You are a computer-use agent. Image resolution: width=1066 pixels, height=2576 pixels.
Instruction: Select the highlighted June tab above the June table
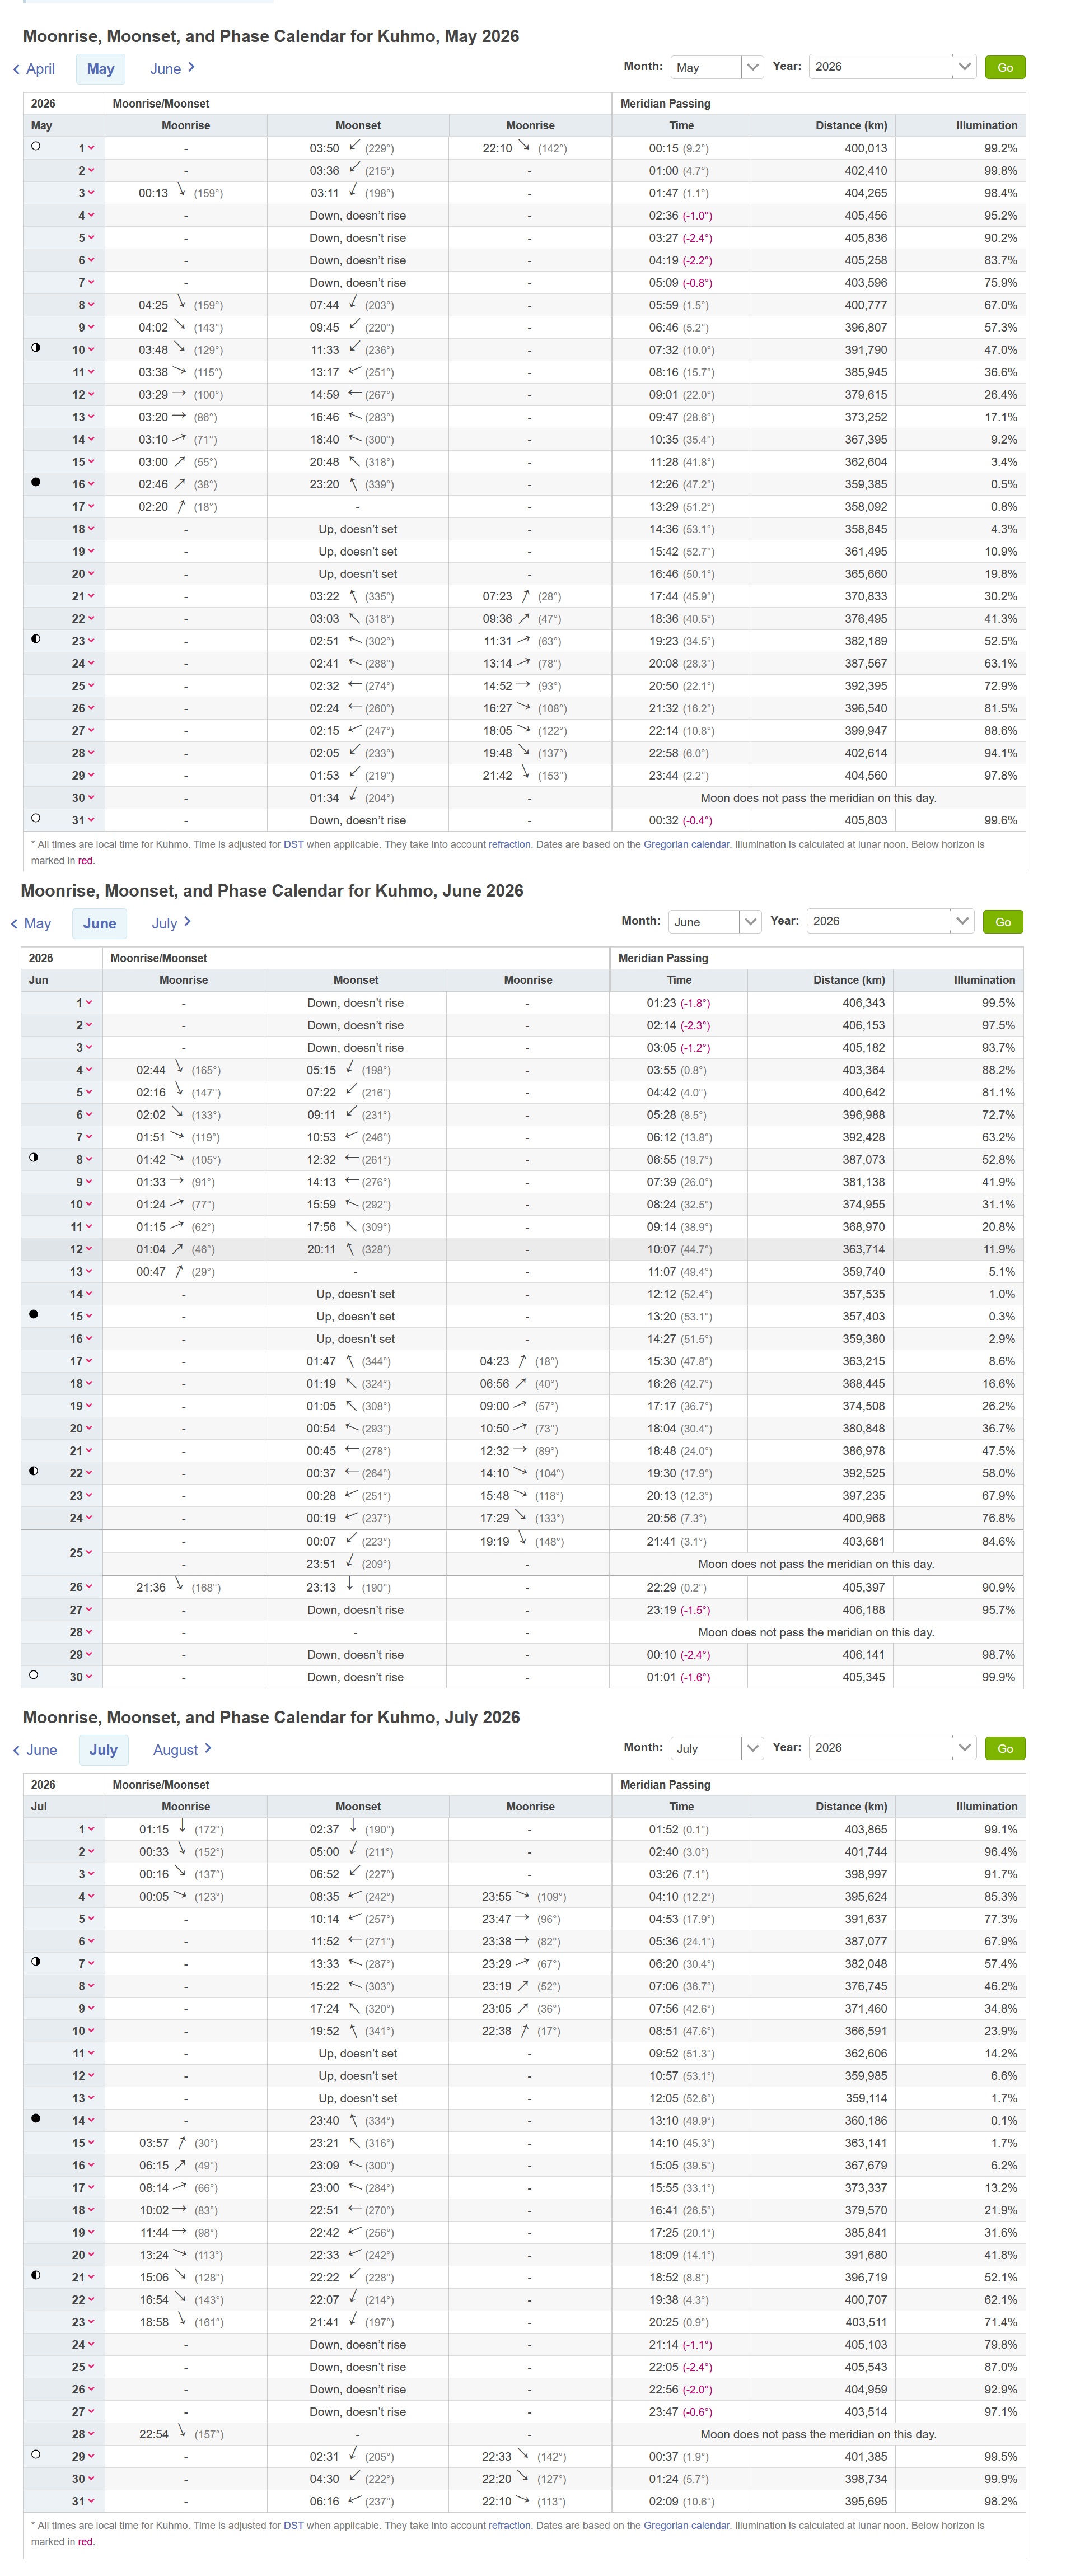pos(99,924)
